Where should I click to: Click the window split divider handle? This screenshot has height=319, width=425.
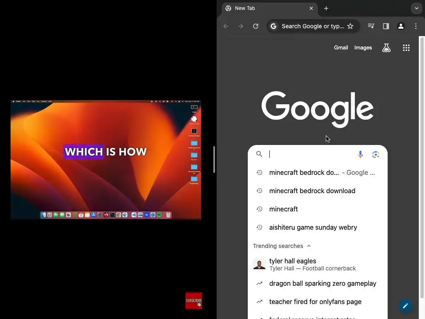point(214,159)
